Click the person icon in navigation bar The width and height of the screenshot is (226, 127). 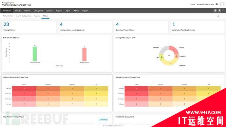coord(215,10)
